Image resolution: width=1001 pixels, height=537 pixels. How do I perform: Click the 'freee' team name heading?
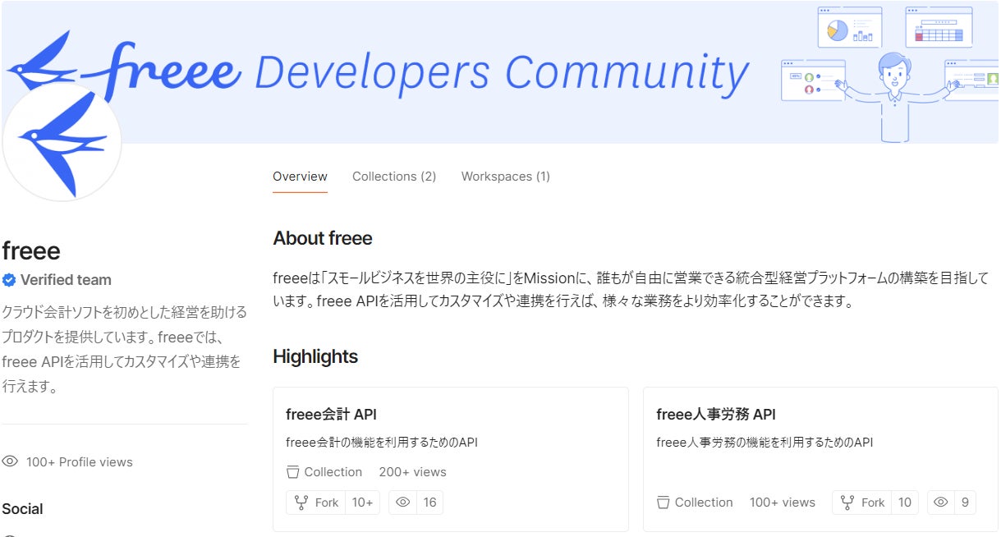[x=31, y=250]
